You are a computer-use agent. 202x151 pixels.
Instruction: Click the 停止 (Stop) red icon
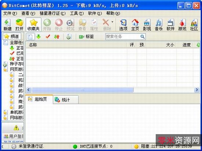point(59,25)
